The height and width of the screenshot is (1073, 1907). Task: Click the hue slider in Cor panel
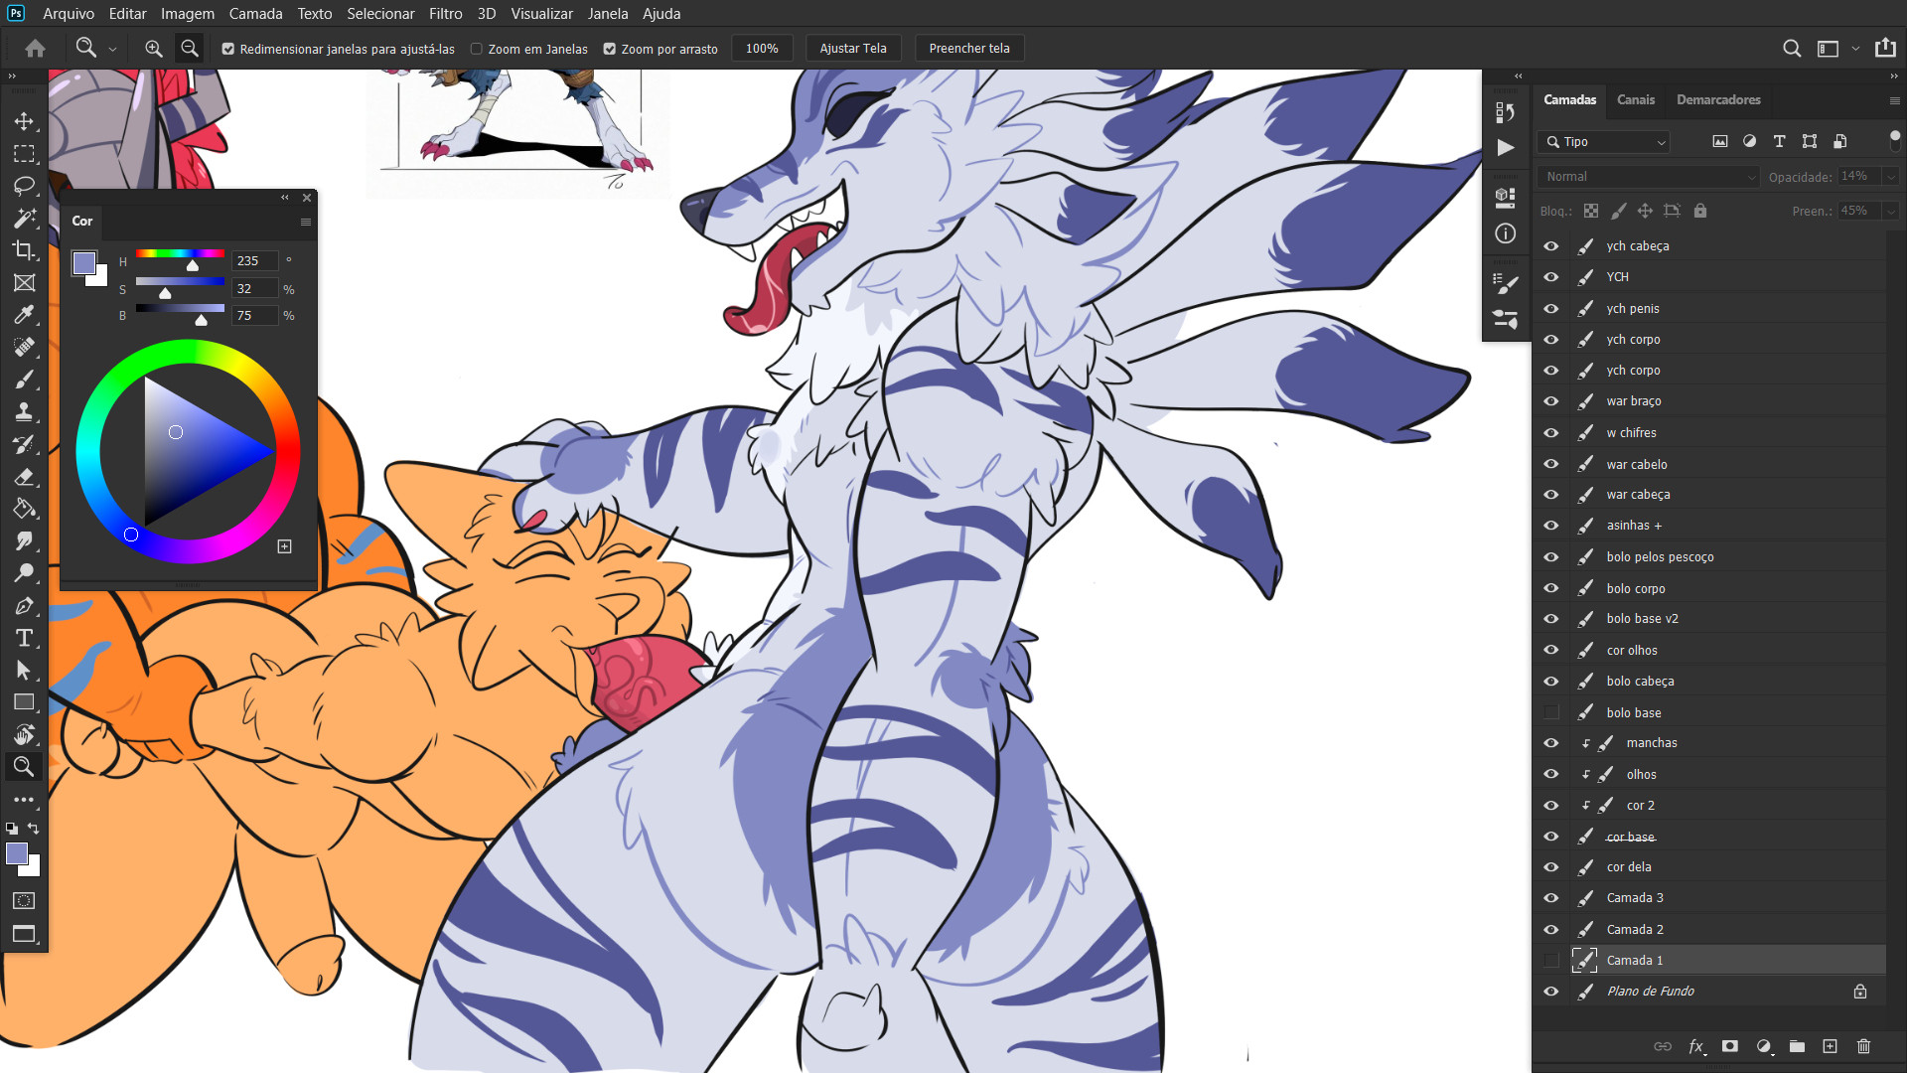click(x=180, y=254)
